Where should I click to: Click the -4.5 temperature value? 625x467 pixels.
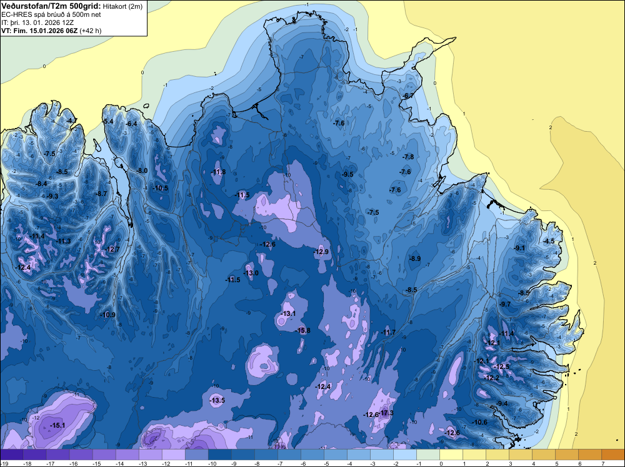click(549, 241)
